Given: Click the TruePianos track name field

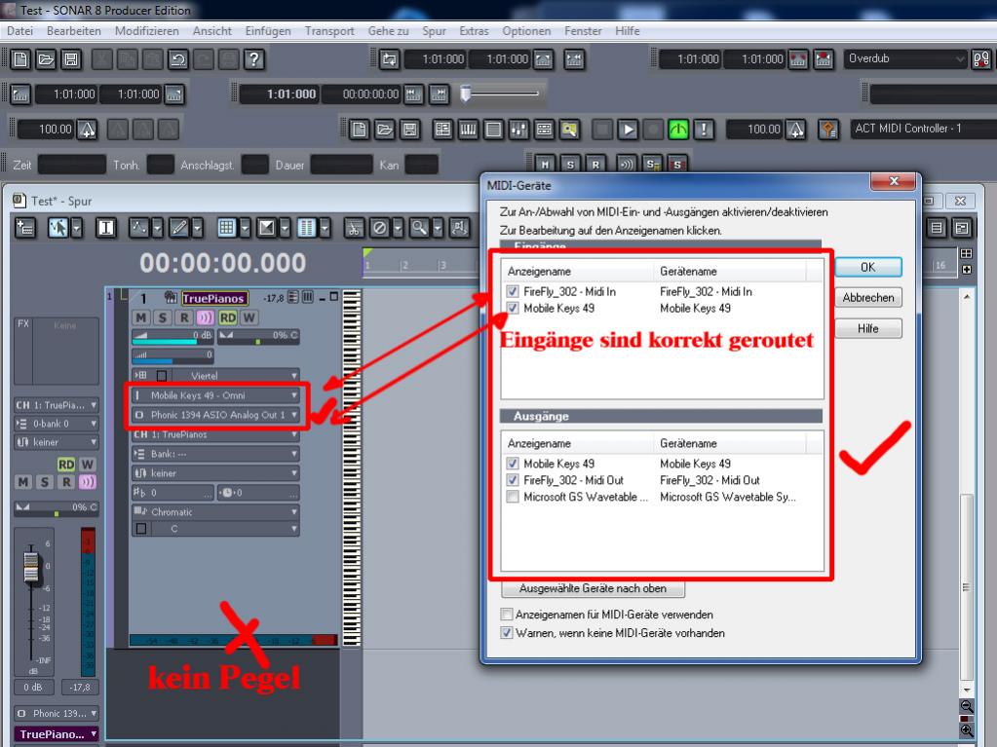Looking at the screenshot, I should (213, 298).
